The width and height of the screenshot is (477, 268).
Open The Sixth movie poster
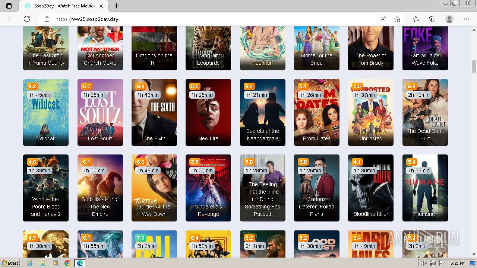coord(154,112)
